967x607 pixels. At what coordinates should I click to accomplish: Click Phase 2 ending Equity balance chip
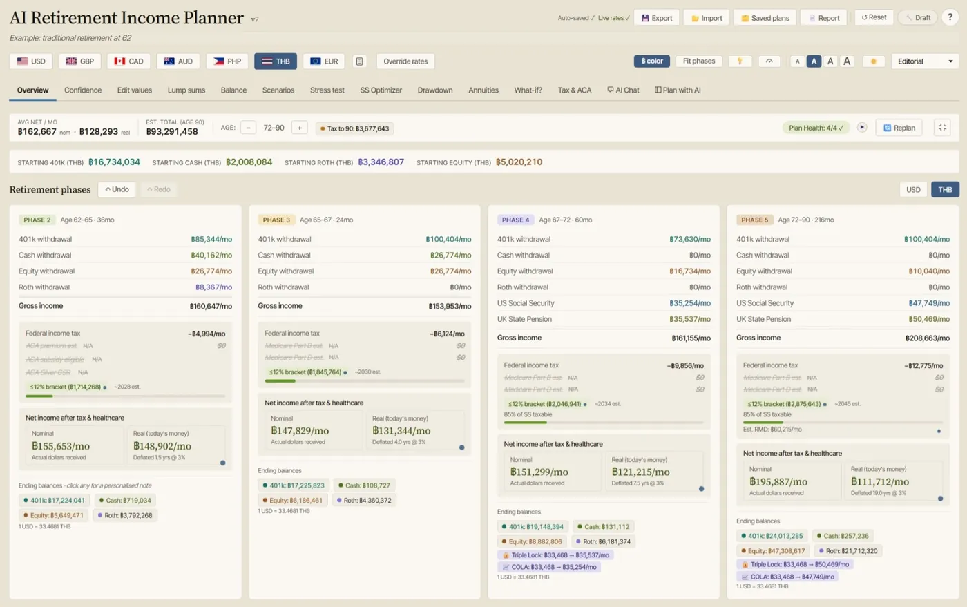pyautogui.click(x=53, y=515)
